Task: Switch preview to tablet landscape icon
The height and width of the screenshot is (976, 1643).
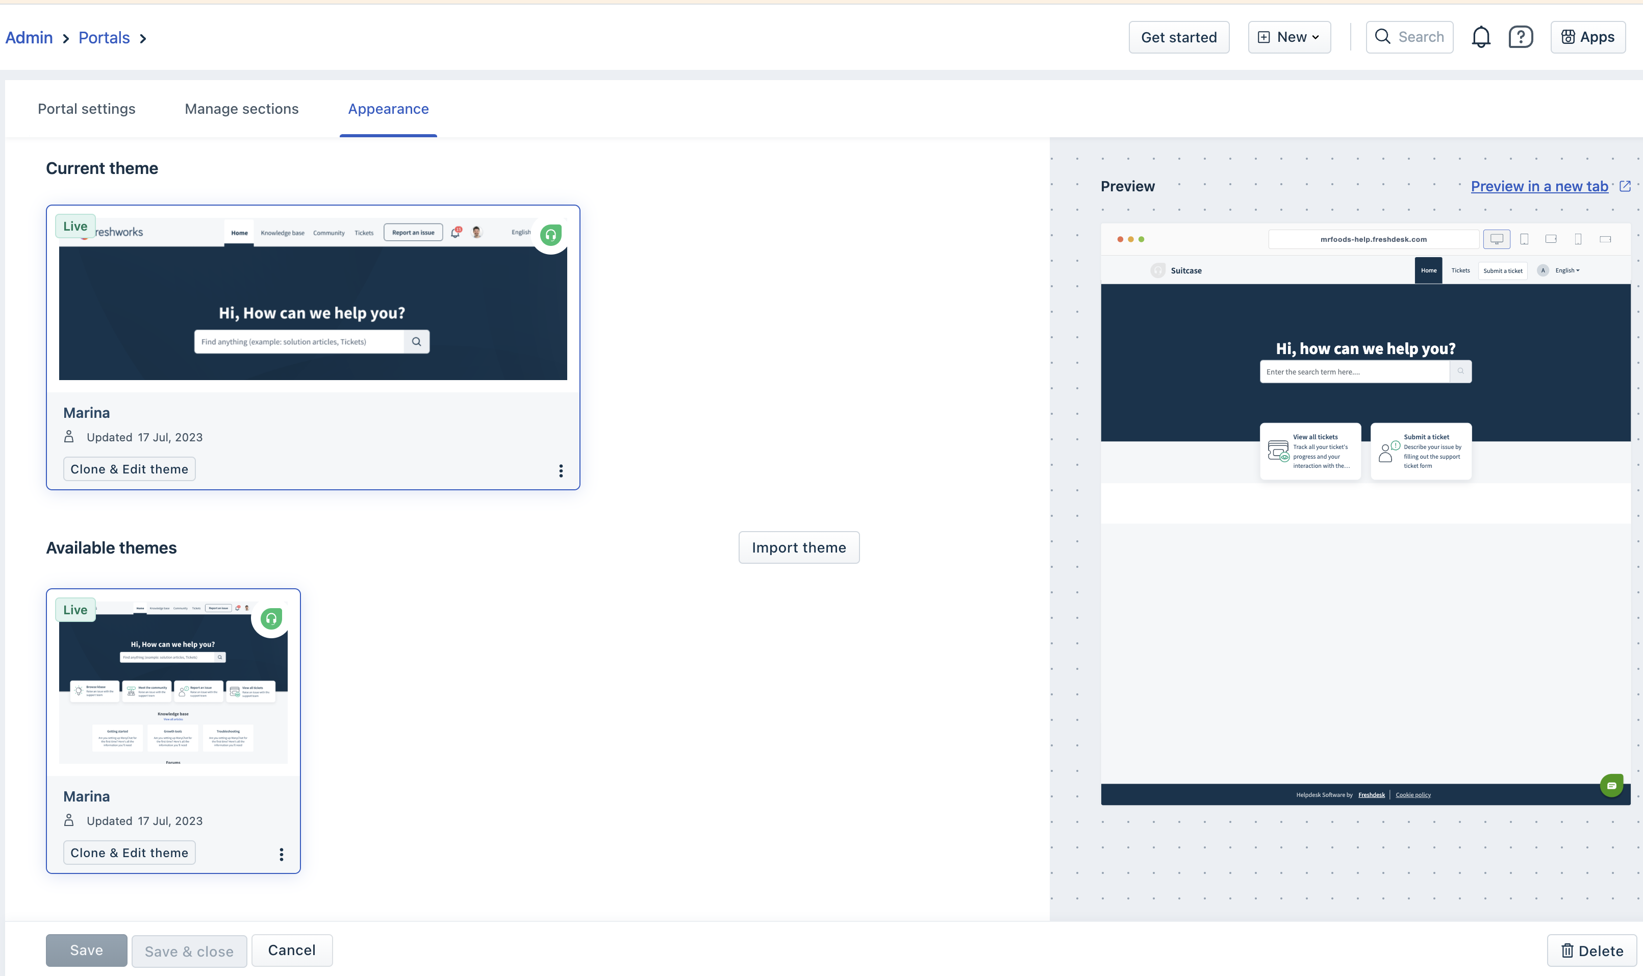Action: (x=1550, y=239)
